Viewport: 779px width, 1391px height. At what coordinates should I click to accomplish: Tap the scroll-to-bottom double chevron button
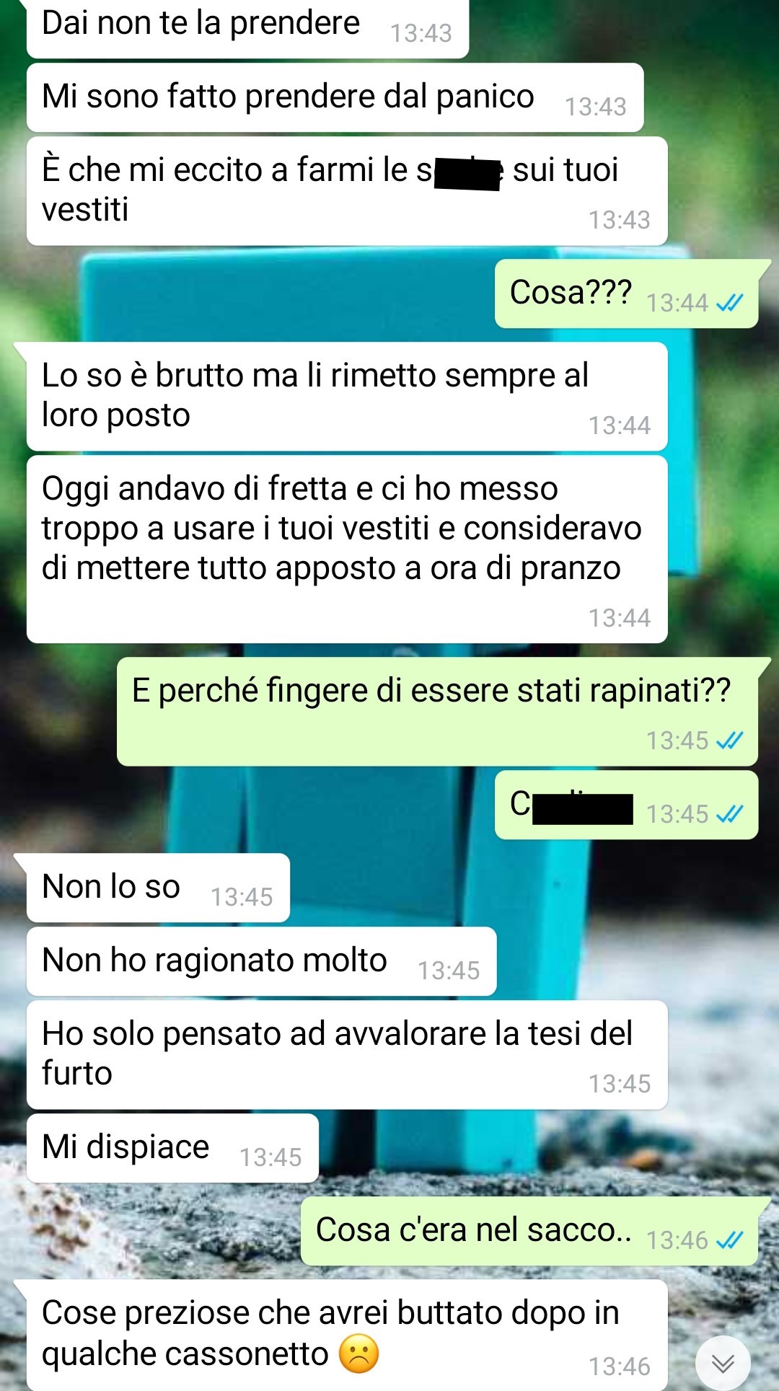tap(723, 1363)
